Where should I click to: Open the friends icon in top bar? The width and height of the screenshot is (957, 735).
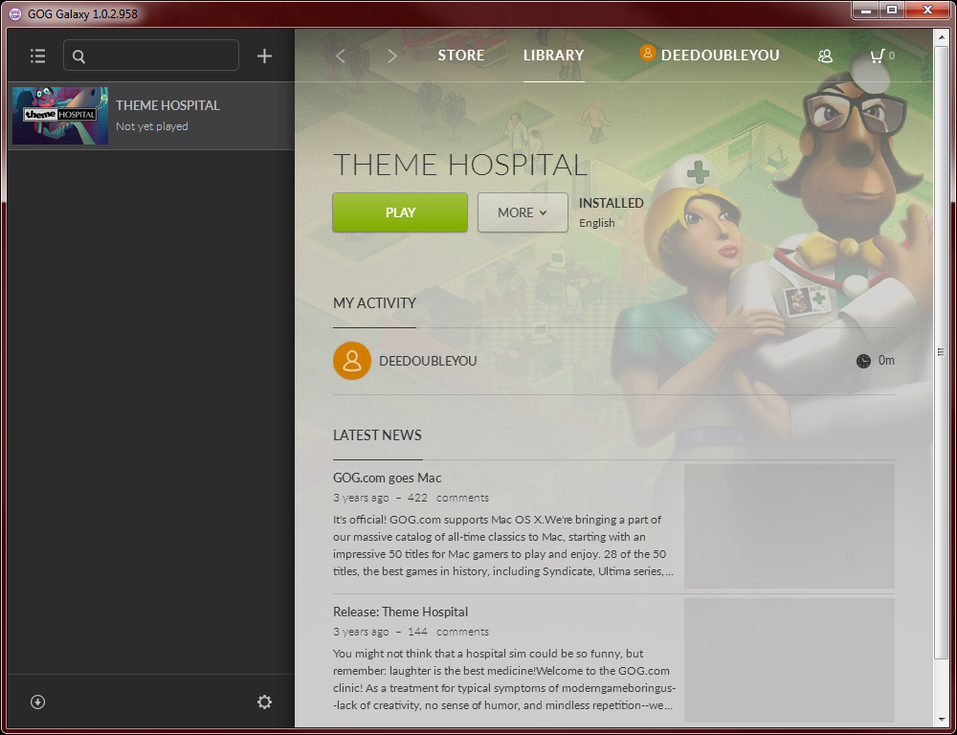click(x=825, y=56)
